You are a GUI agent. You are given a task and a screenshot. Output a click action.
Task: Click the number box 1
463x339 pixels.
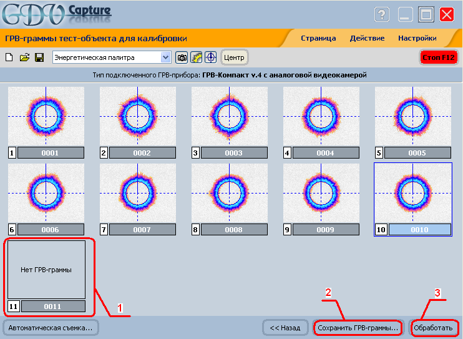pos(12,153)
